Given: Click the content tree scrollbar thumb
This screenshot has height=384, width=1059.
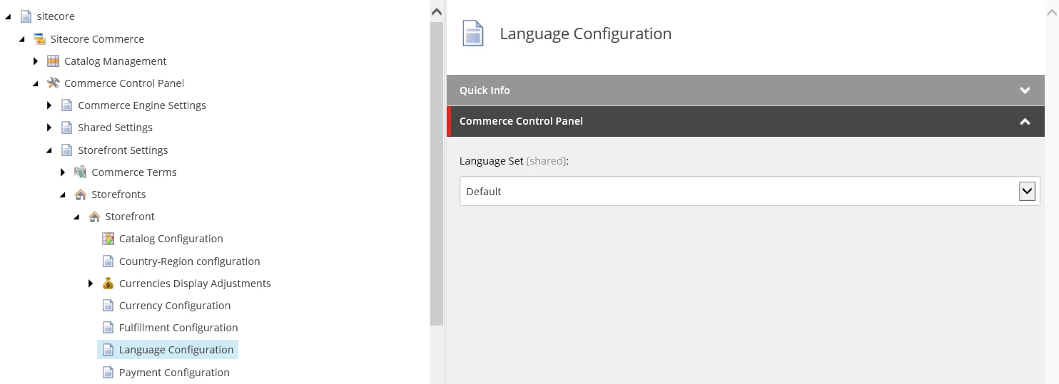Looking at the screenshot, I should pyautogui.click(x=437, y=173).
